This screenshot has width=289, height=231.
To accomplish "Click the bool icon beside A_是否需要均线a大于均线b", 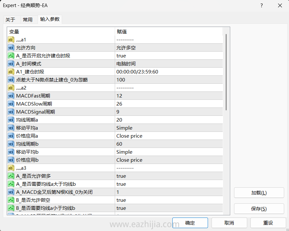I will [x=11, y=184].
